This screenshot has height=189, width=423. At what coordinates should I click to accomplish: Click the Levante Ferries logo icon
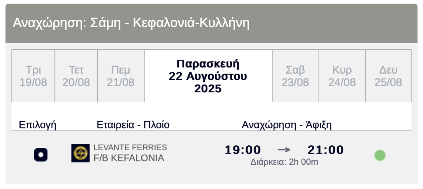[81, 153]
